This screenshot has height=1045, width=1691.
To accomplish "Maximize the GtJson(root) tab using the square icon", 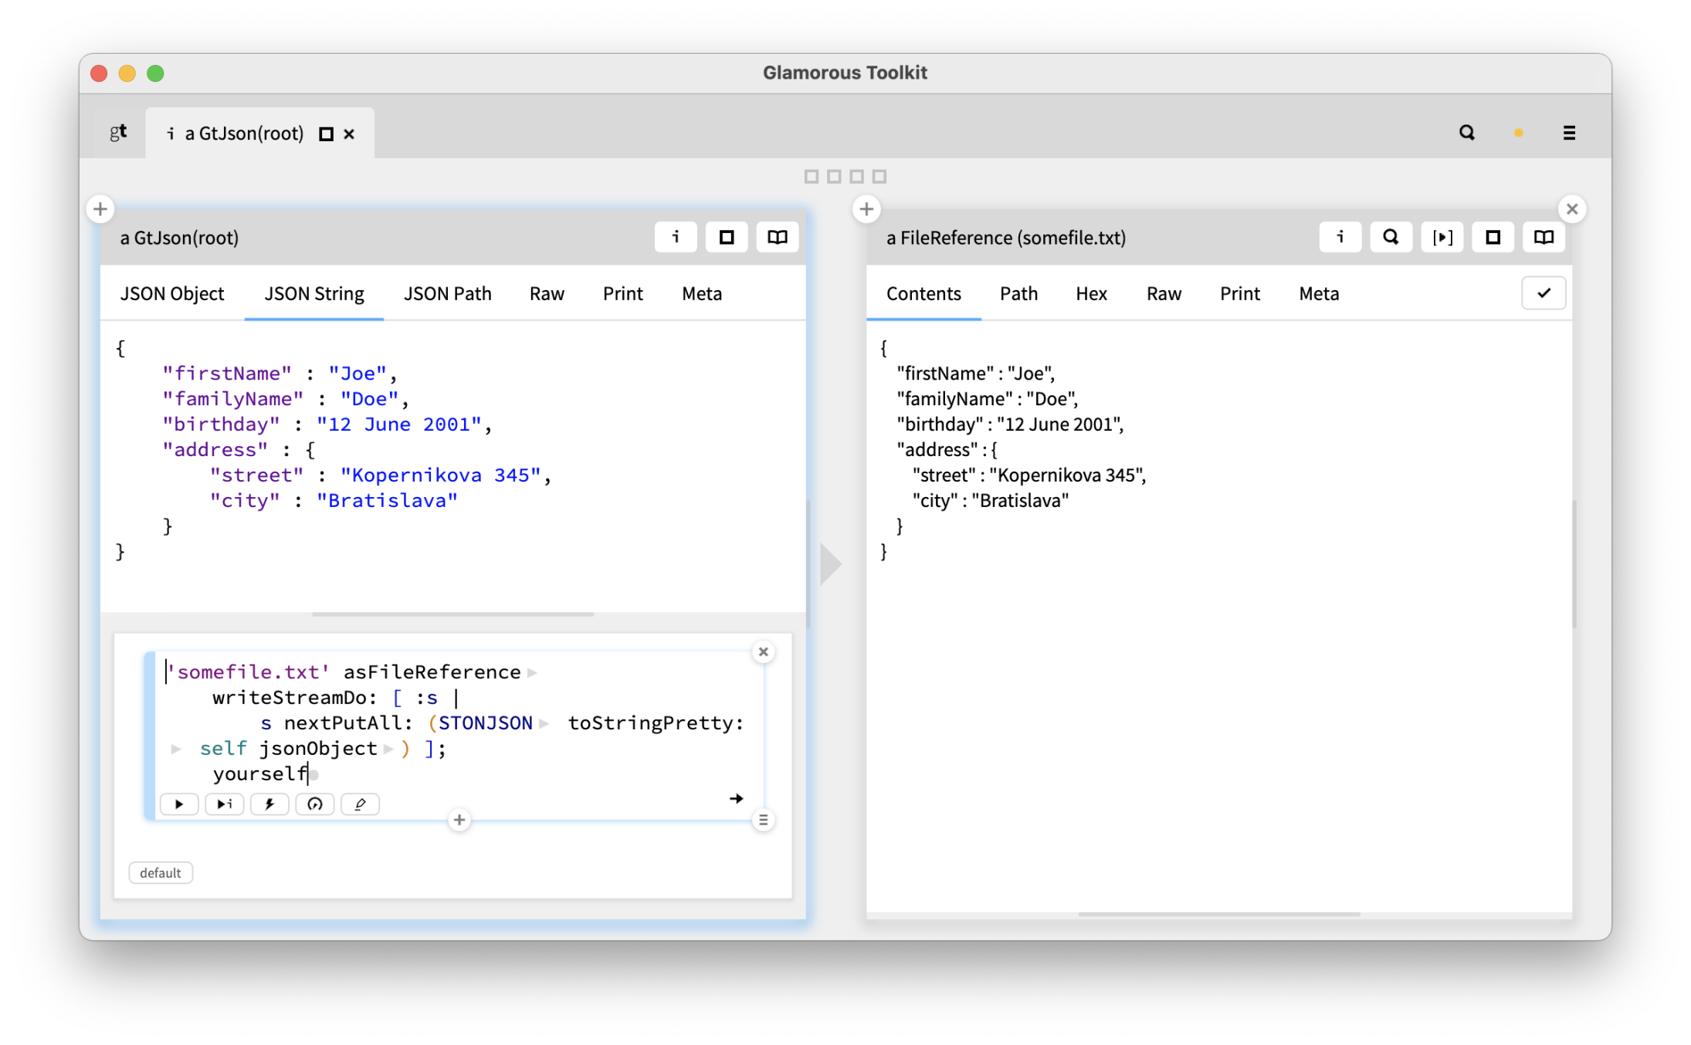I will click(326, 134).
